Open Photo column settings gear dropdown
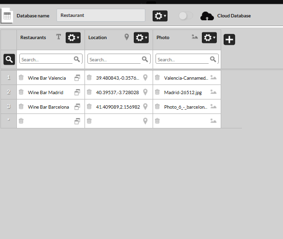283x239 pixels. [x=209, y=38]
